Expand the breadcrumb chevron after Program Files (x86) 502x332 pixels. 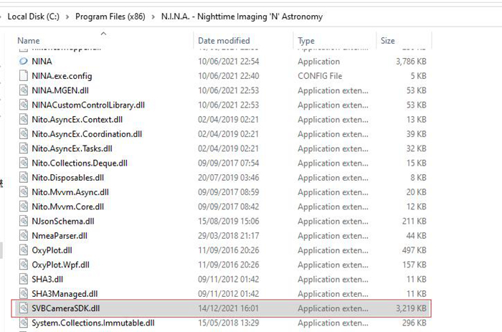(153, 16)
